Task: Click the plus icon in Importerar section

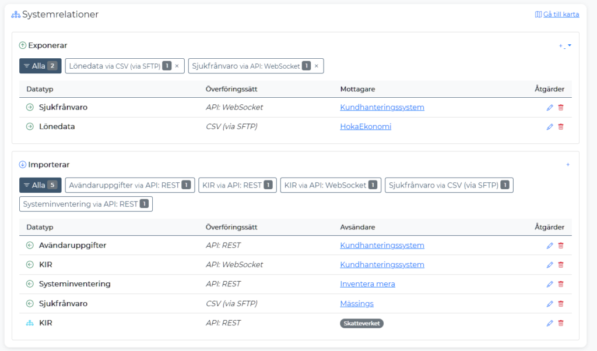Action: pos(568,165)
